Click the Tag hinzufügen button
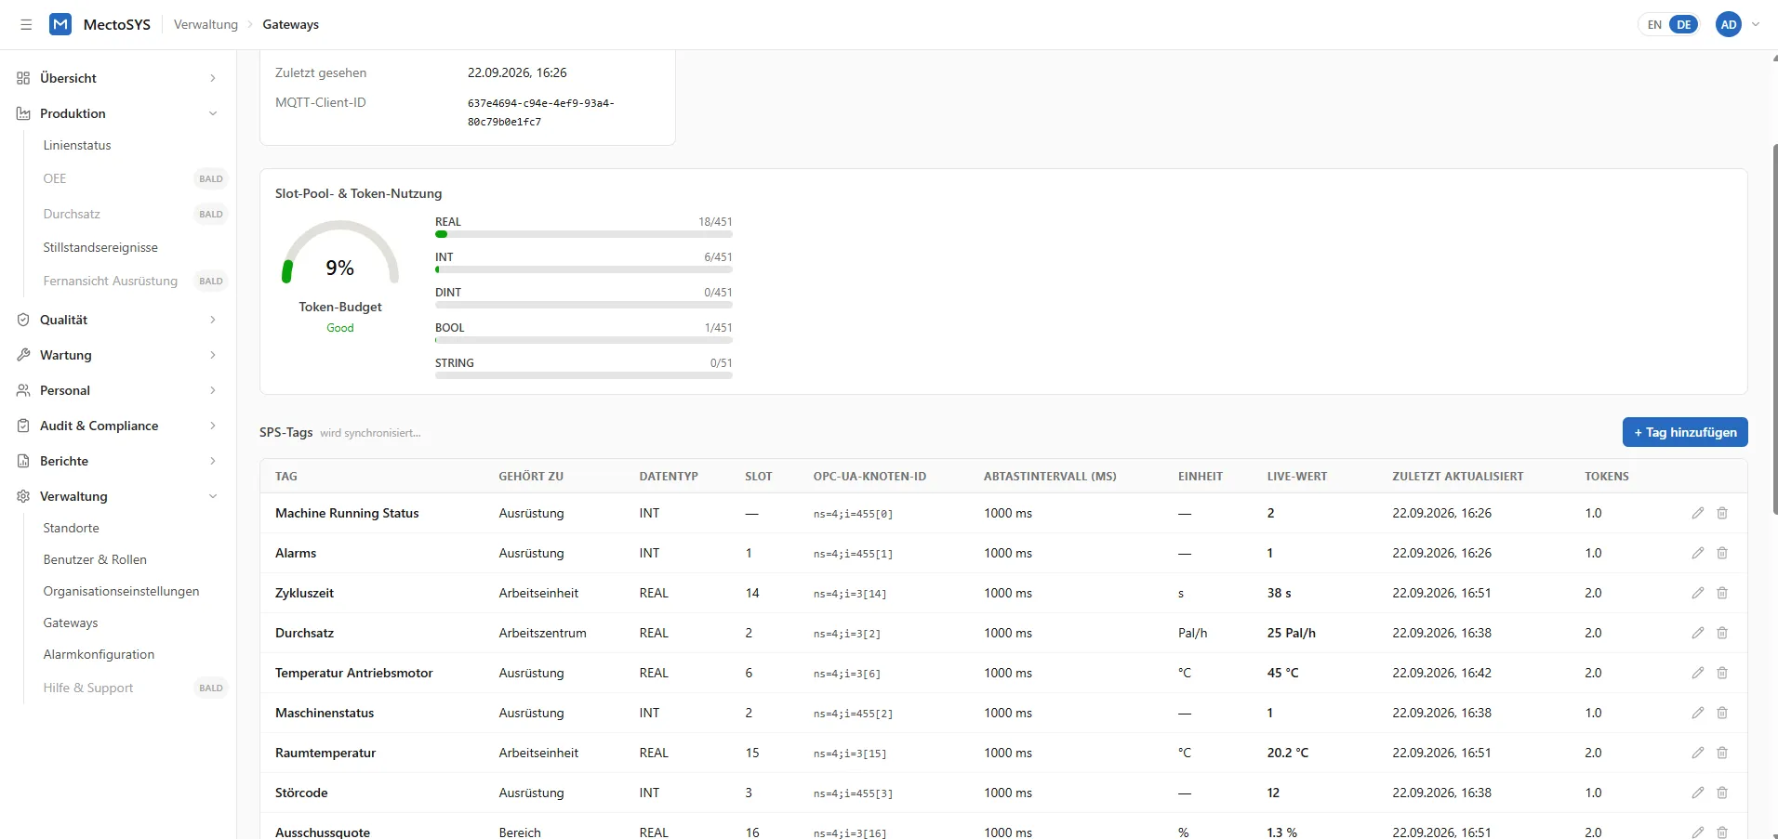This screenshot has height=839, width=1778. (x=1685, y=432)
